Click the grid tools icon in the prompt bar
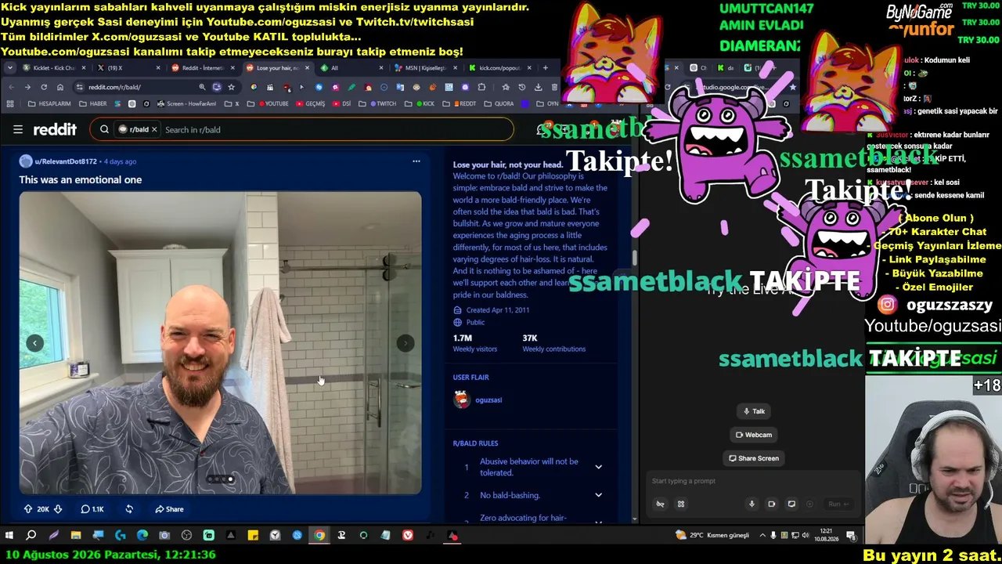The width and height of the screenshot is (1002, 564). [x=681, y=504]
